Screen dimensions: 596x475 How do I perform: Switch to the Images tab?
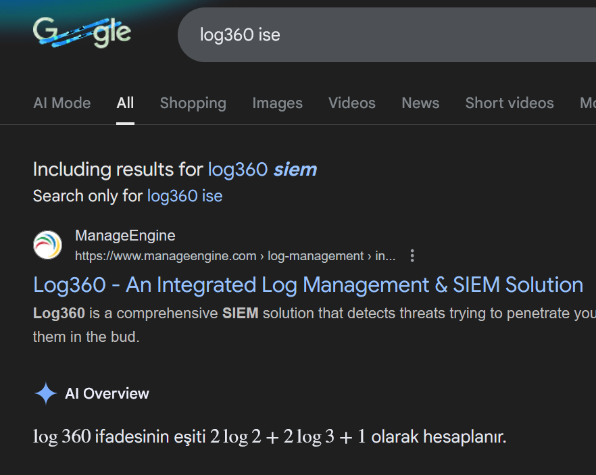277,103
